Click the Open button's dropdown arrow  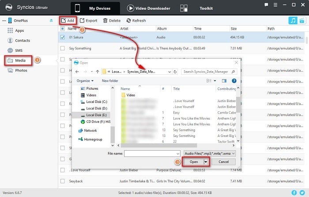click(206, 162)
